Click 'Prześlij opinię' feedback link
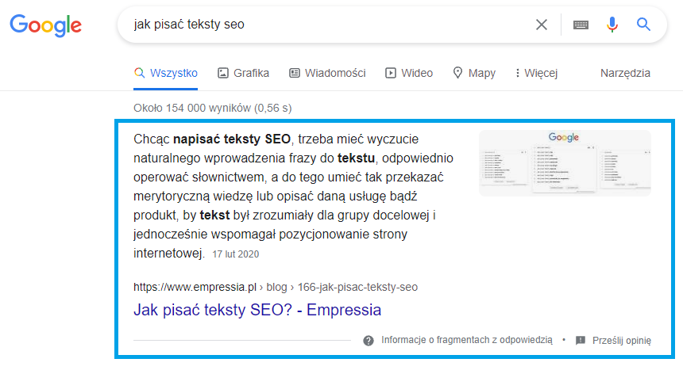The width and height of the screenshot is (683, 374). 622,341
